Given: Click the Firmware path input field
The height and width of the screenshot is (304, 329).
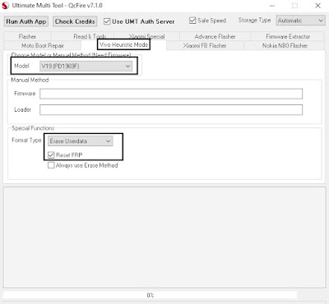Looking at the screenshot, I should [x=171, y=94].
